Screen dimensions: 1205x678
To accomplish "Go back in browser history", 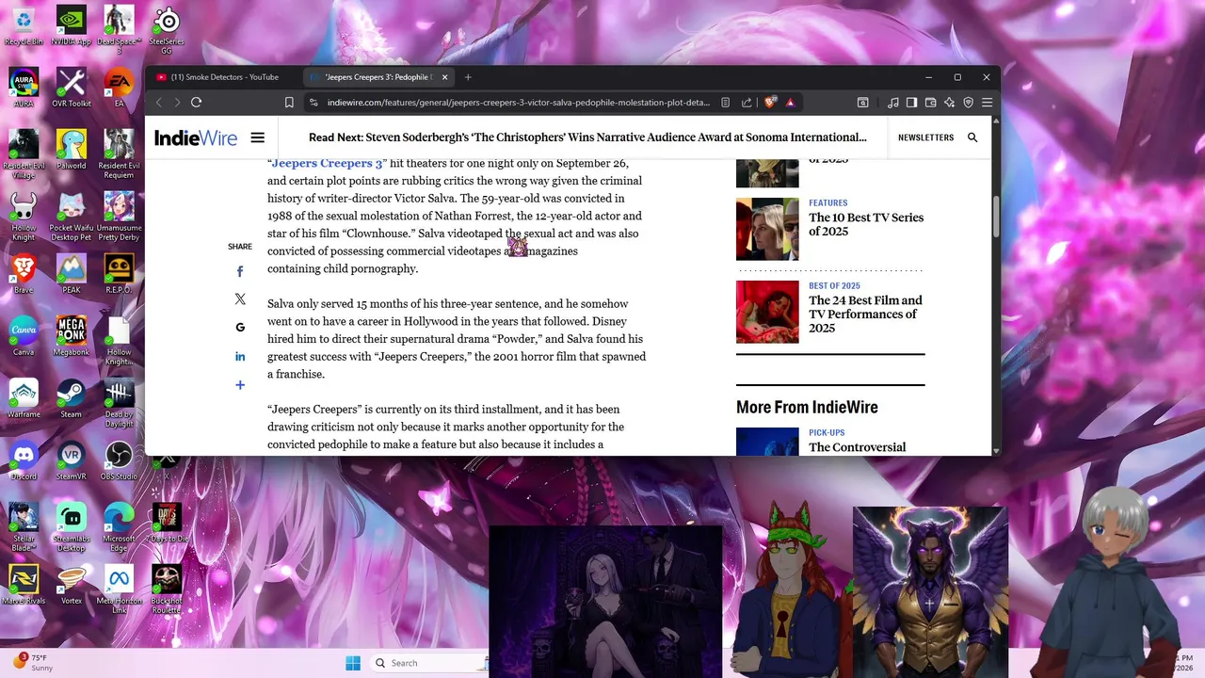I will 159,103.
